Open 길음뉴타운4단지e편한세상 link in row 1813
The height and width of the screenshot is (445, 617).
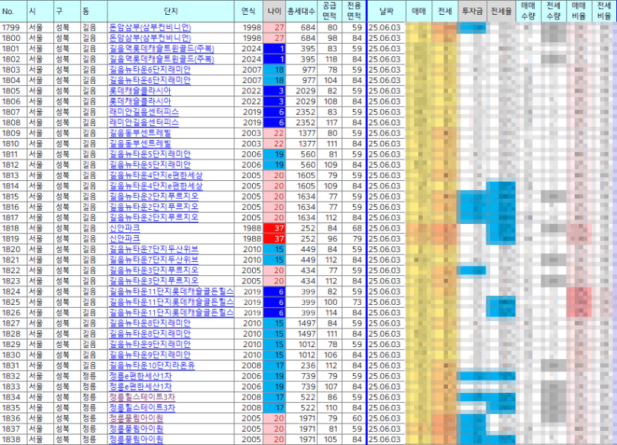point(156,176)
